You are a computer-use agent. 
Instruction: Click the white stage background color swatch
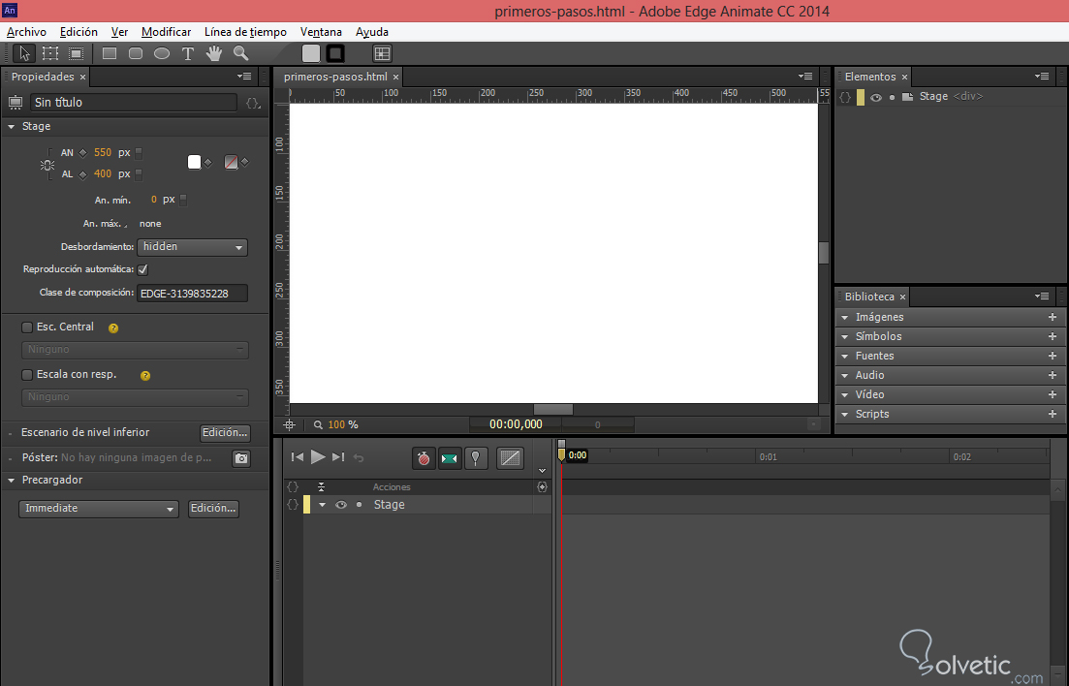pyautogui.click(x=194, y=162)
